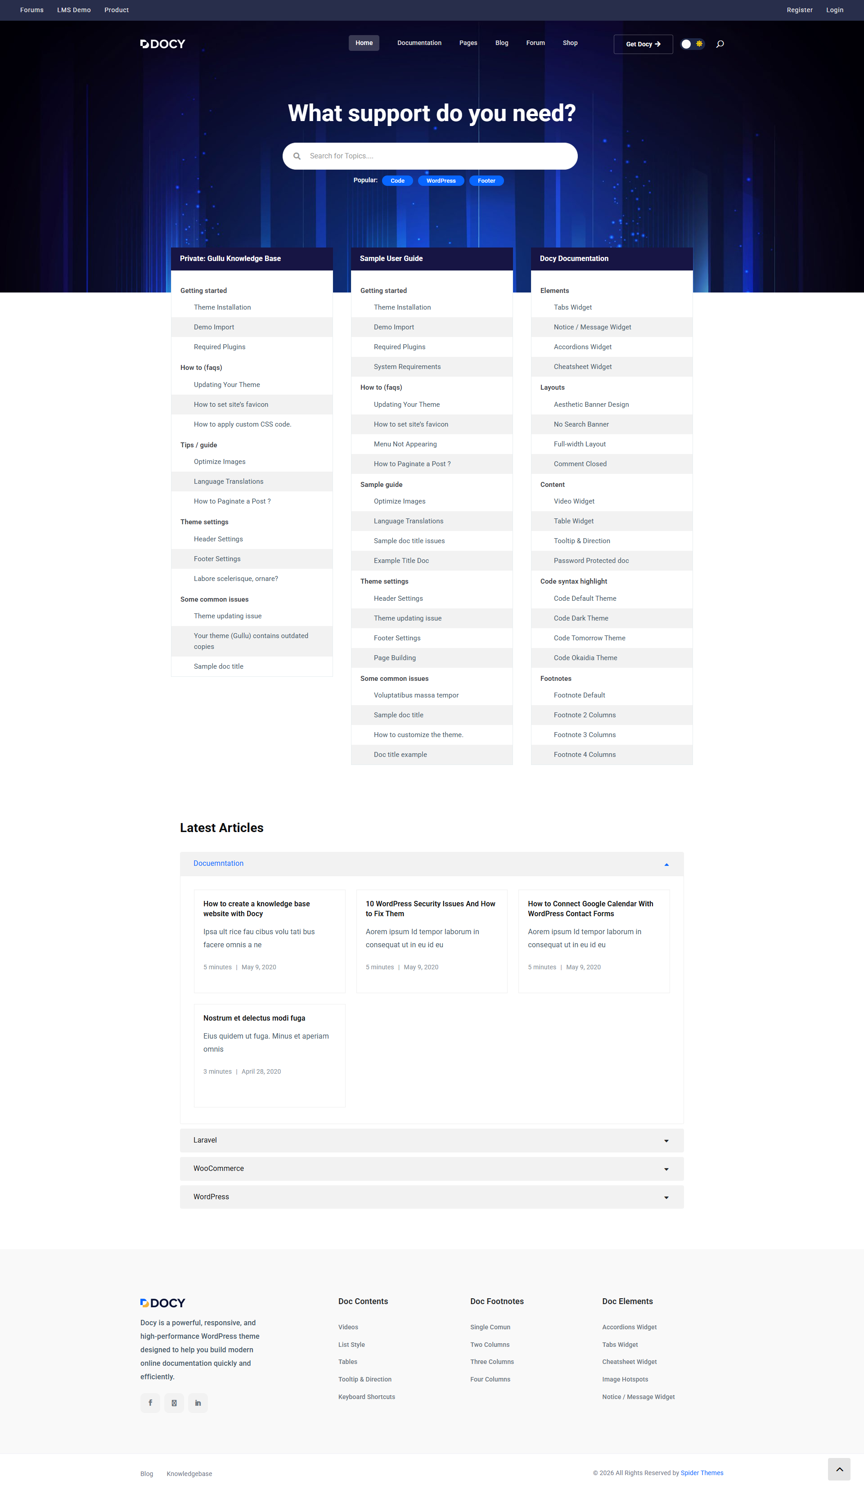
Task: Open Page Building link
Action: click(x=395, y=658)
